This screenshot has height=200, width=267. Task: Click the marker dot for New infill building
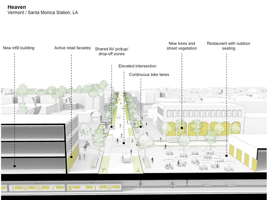click(x=14, y=166)
